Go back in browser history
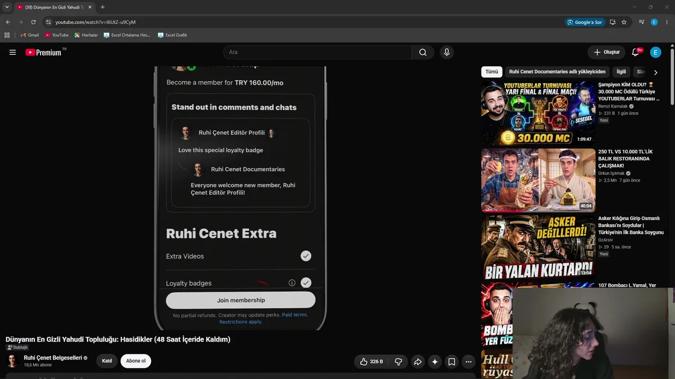This screenshot has width=675, height=379. 8,22
